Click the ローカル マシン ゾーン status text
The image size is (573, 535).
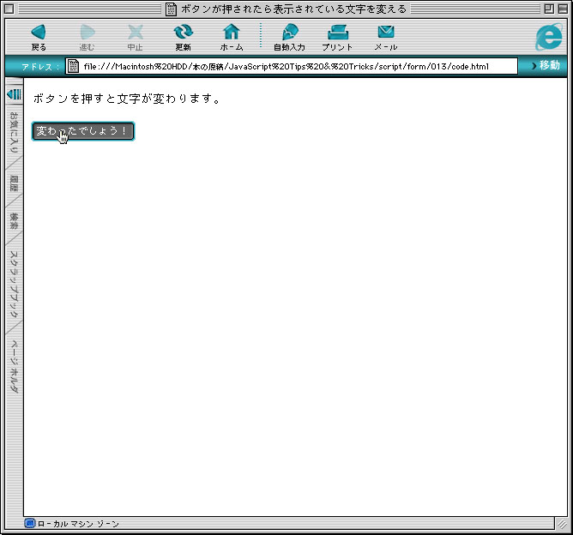(x=78, y=524)
